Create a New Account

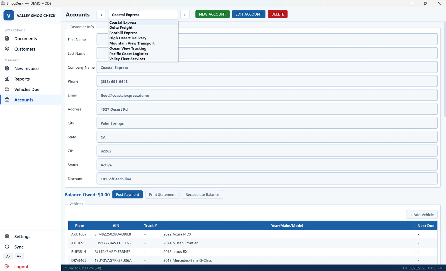pos(212,14)
